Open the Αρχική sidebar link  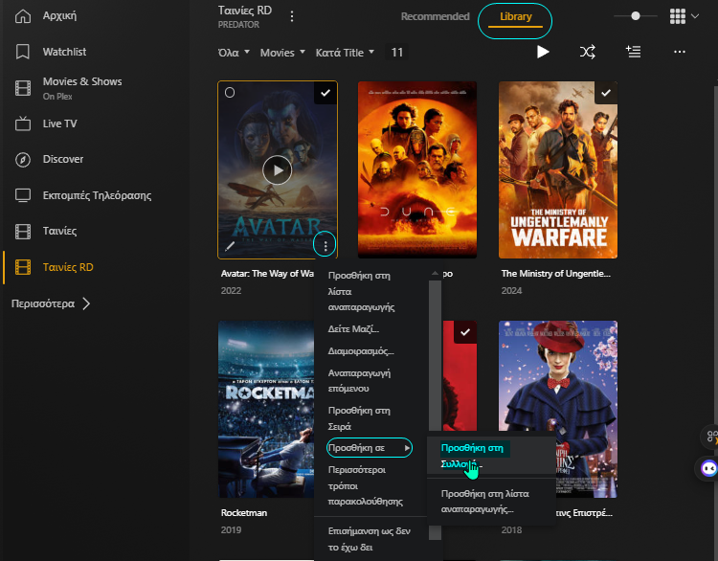click(x=59, y=15)
